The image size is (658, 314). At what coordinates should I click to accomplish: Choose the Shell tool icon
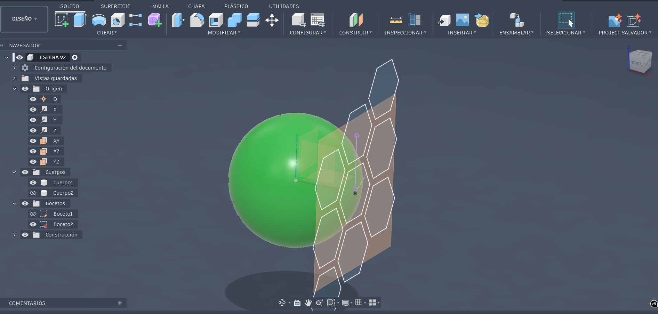coord(216,20)
